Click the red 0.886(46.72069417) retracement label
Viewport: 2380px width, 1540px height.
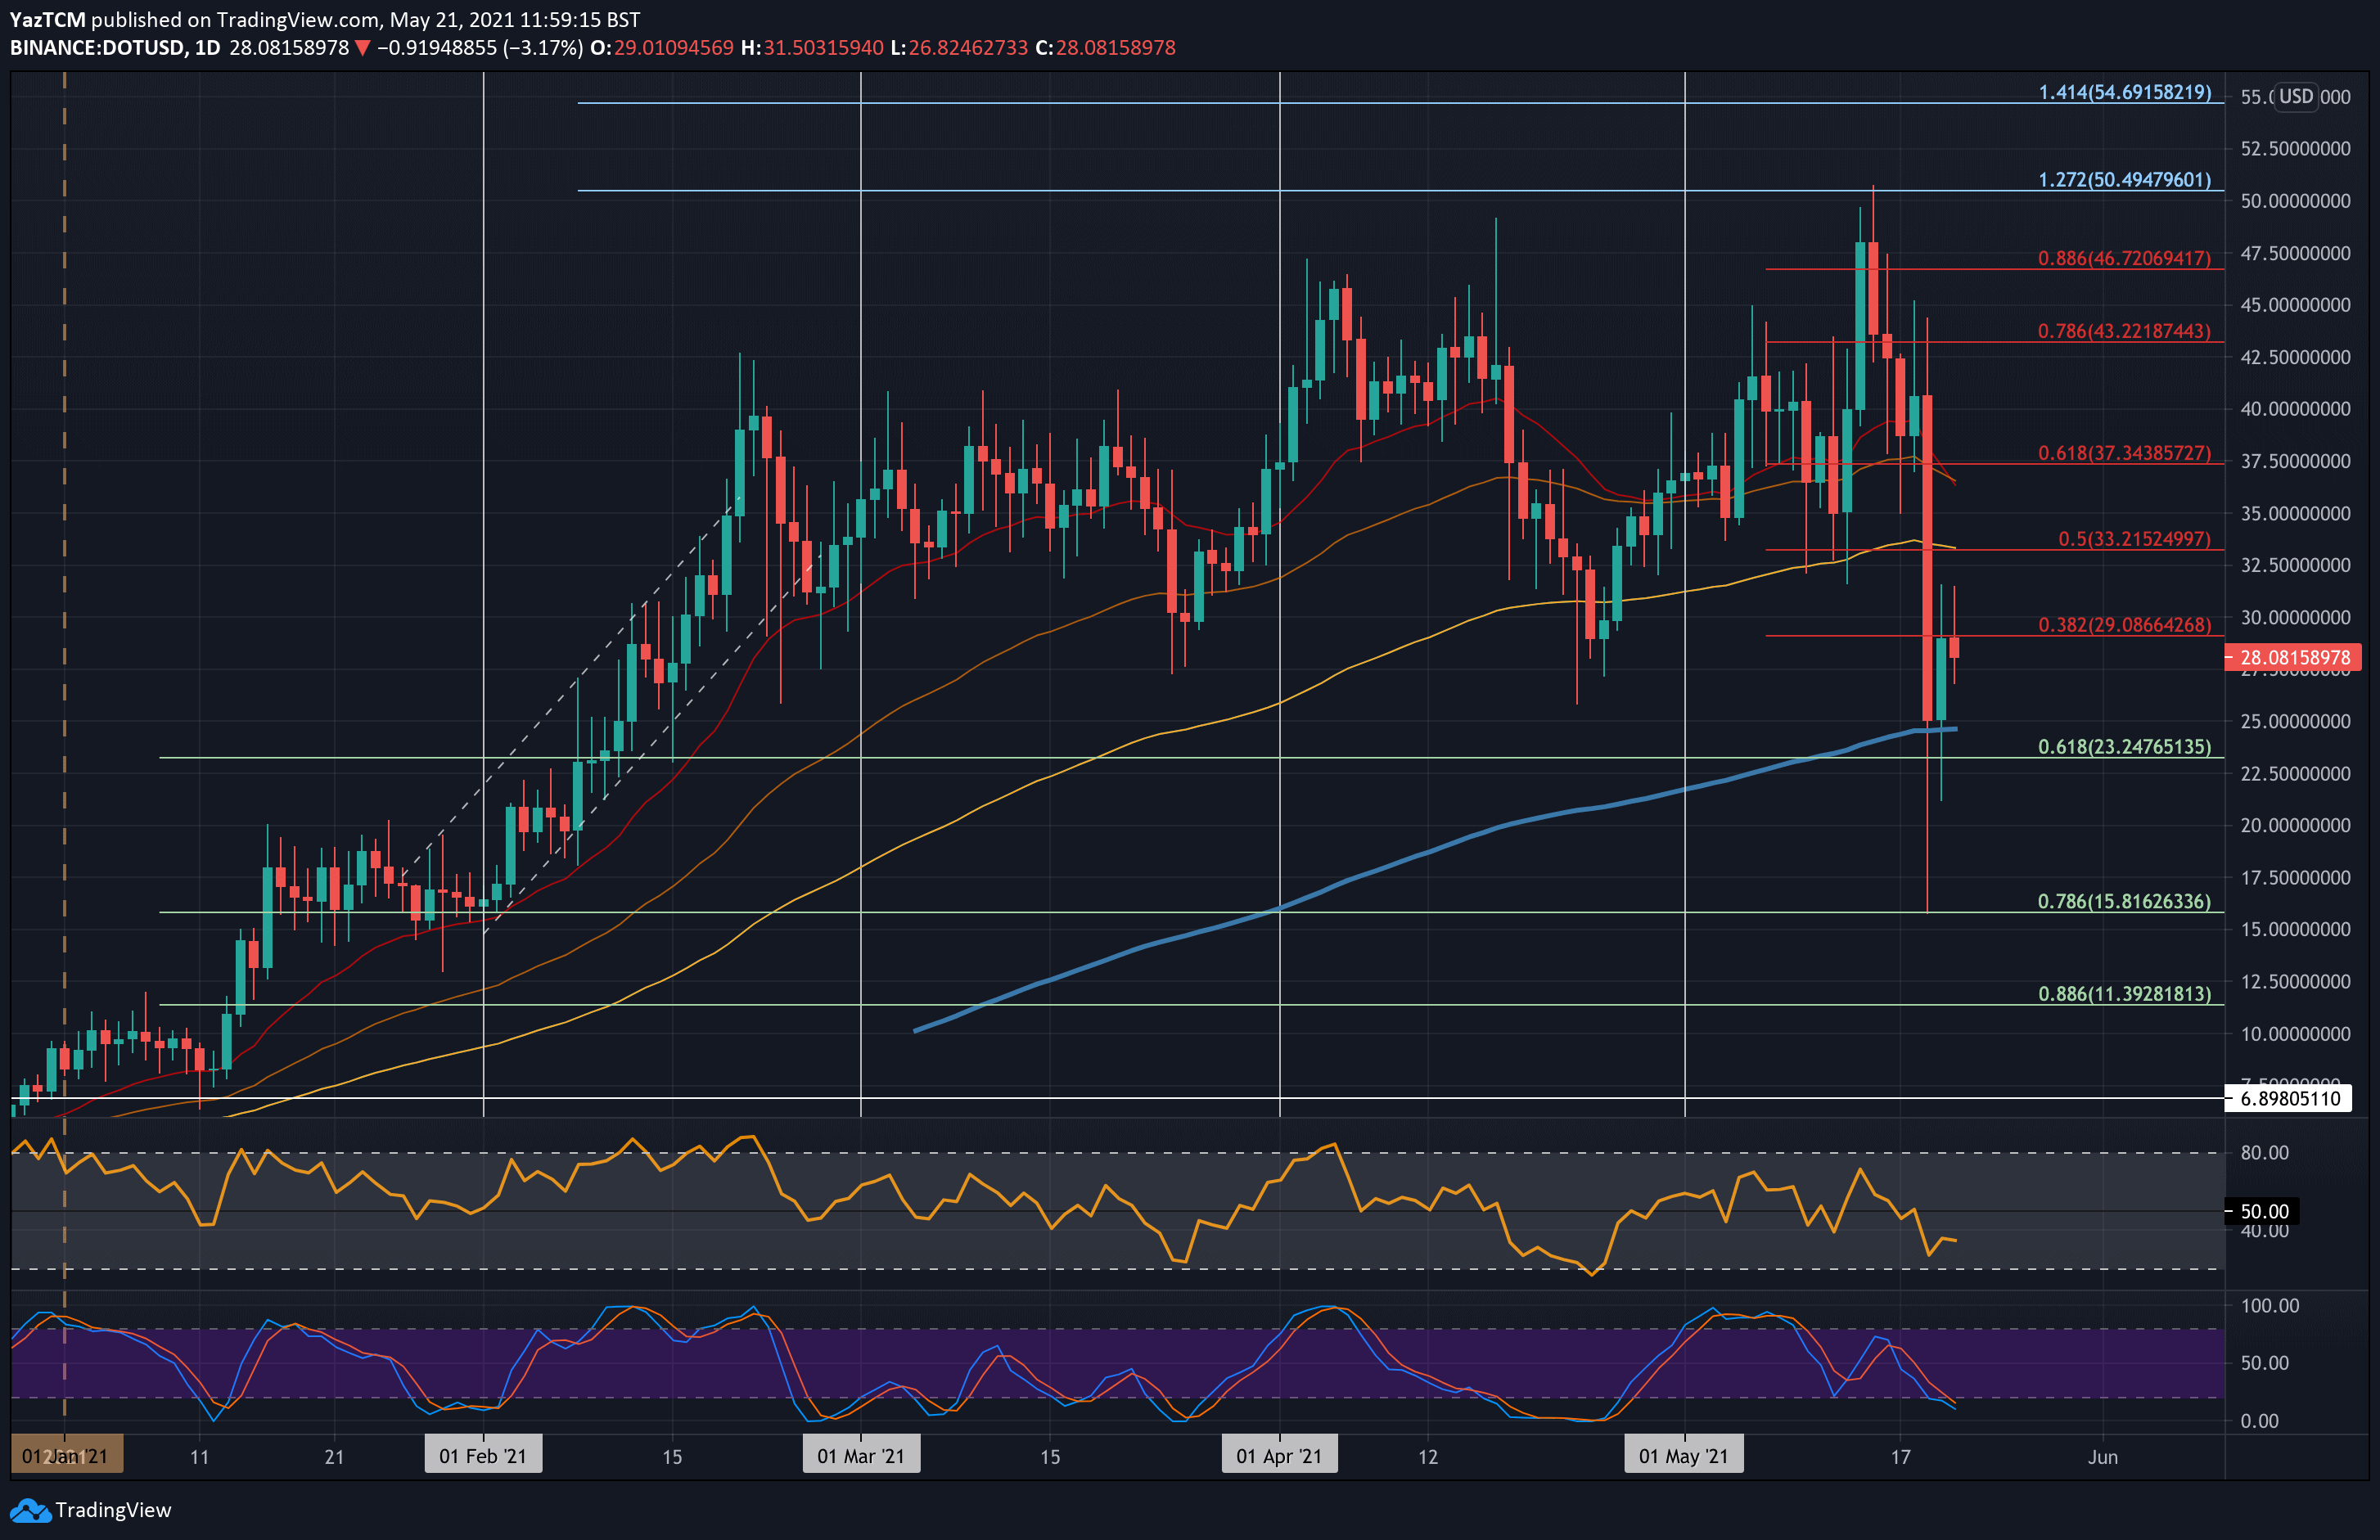click(2125, 258)
